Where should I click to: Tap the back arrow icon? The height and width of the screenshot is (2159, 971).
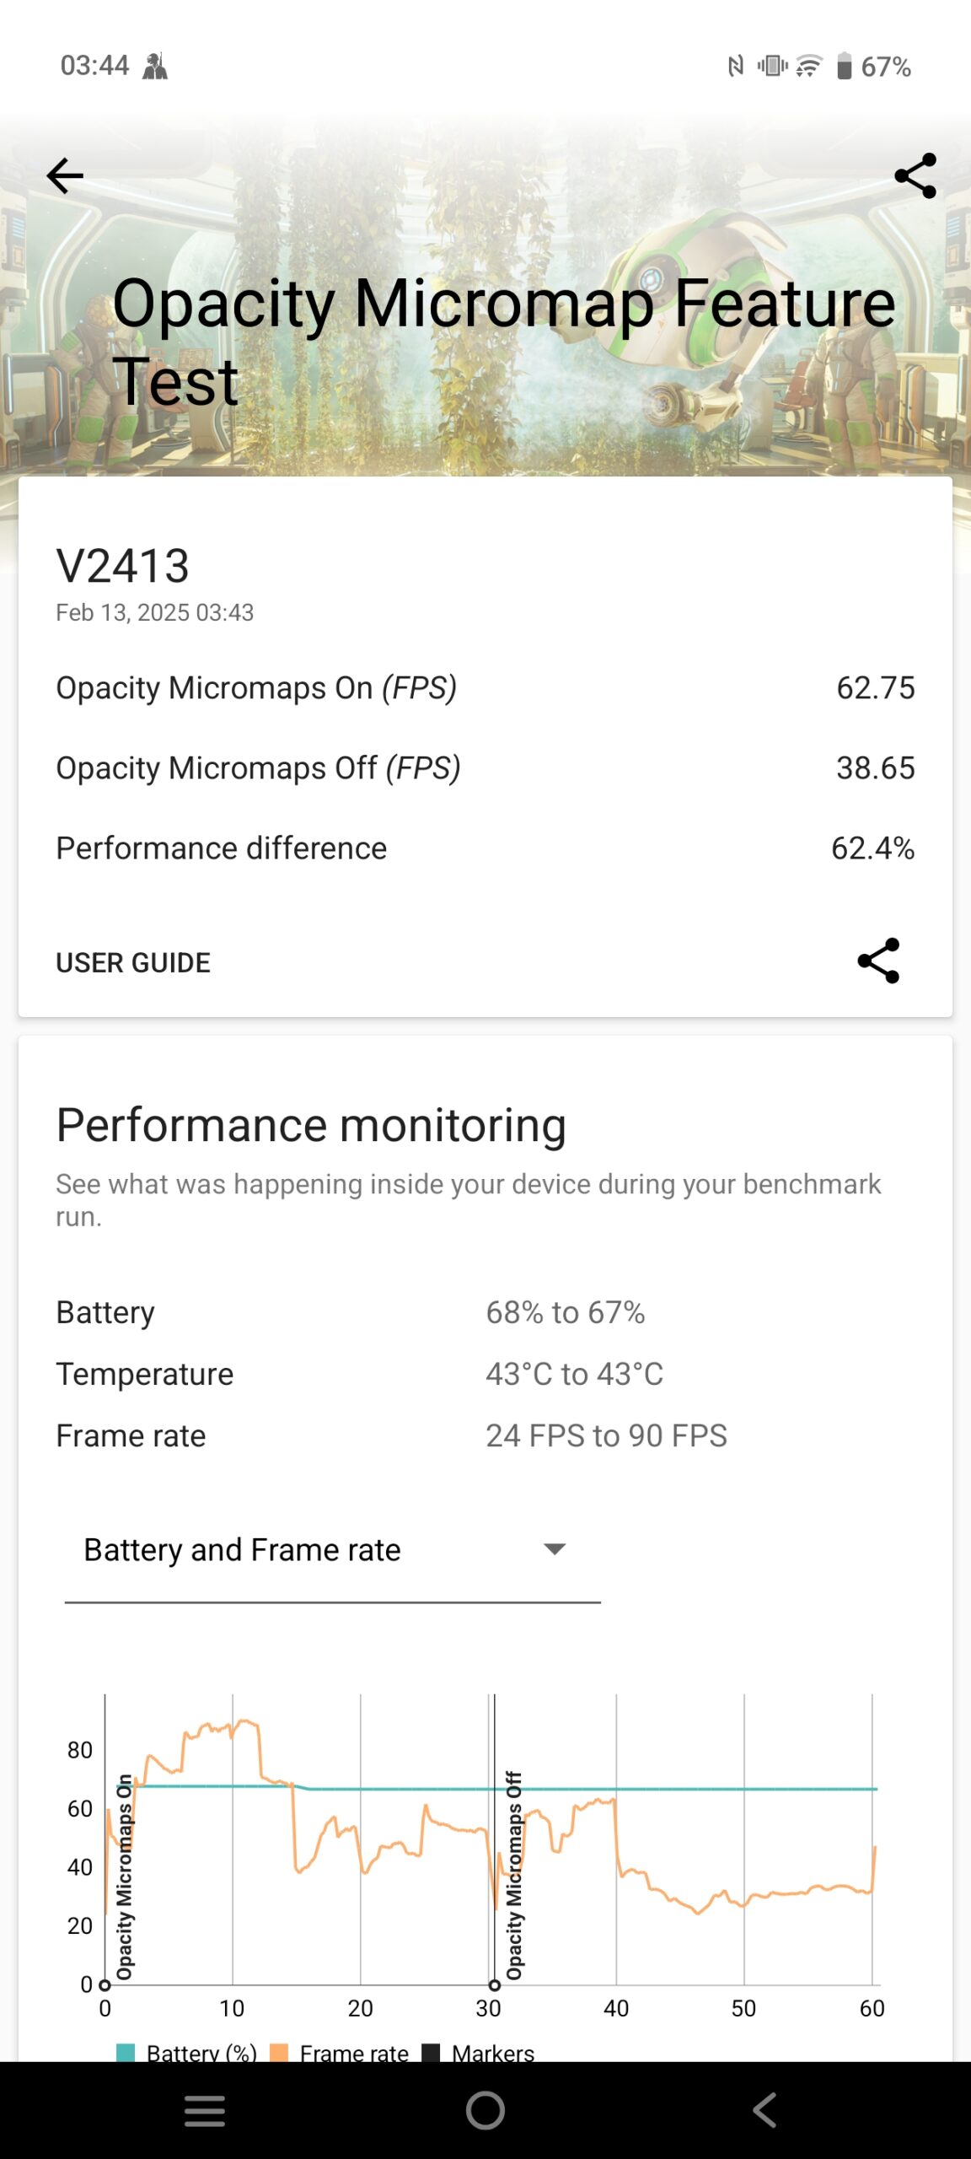[65, 176]
